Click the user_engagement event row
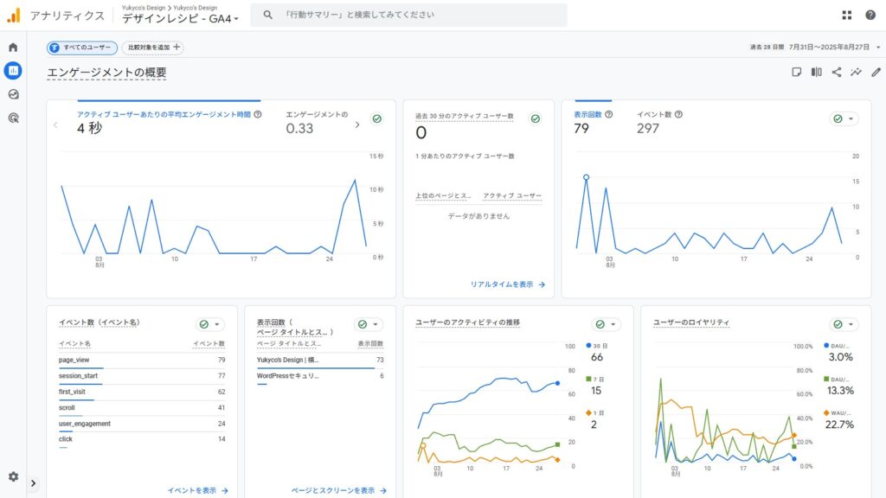Viewport: 886px width, 498px height. [142, 424]
